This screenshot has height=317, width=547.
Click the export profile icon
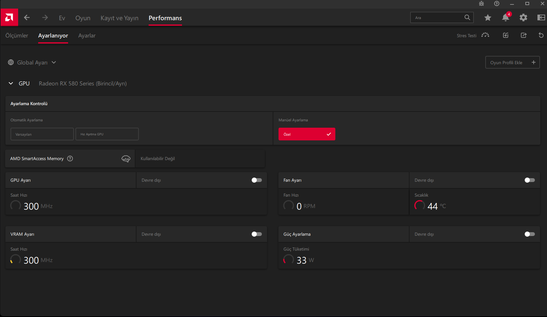tap(523, 35)
